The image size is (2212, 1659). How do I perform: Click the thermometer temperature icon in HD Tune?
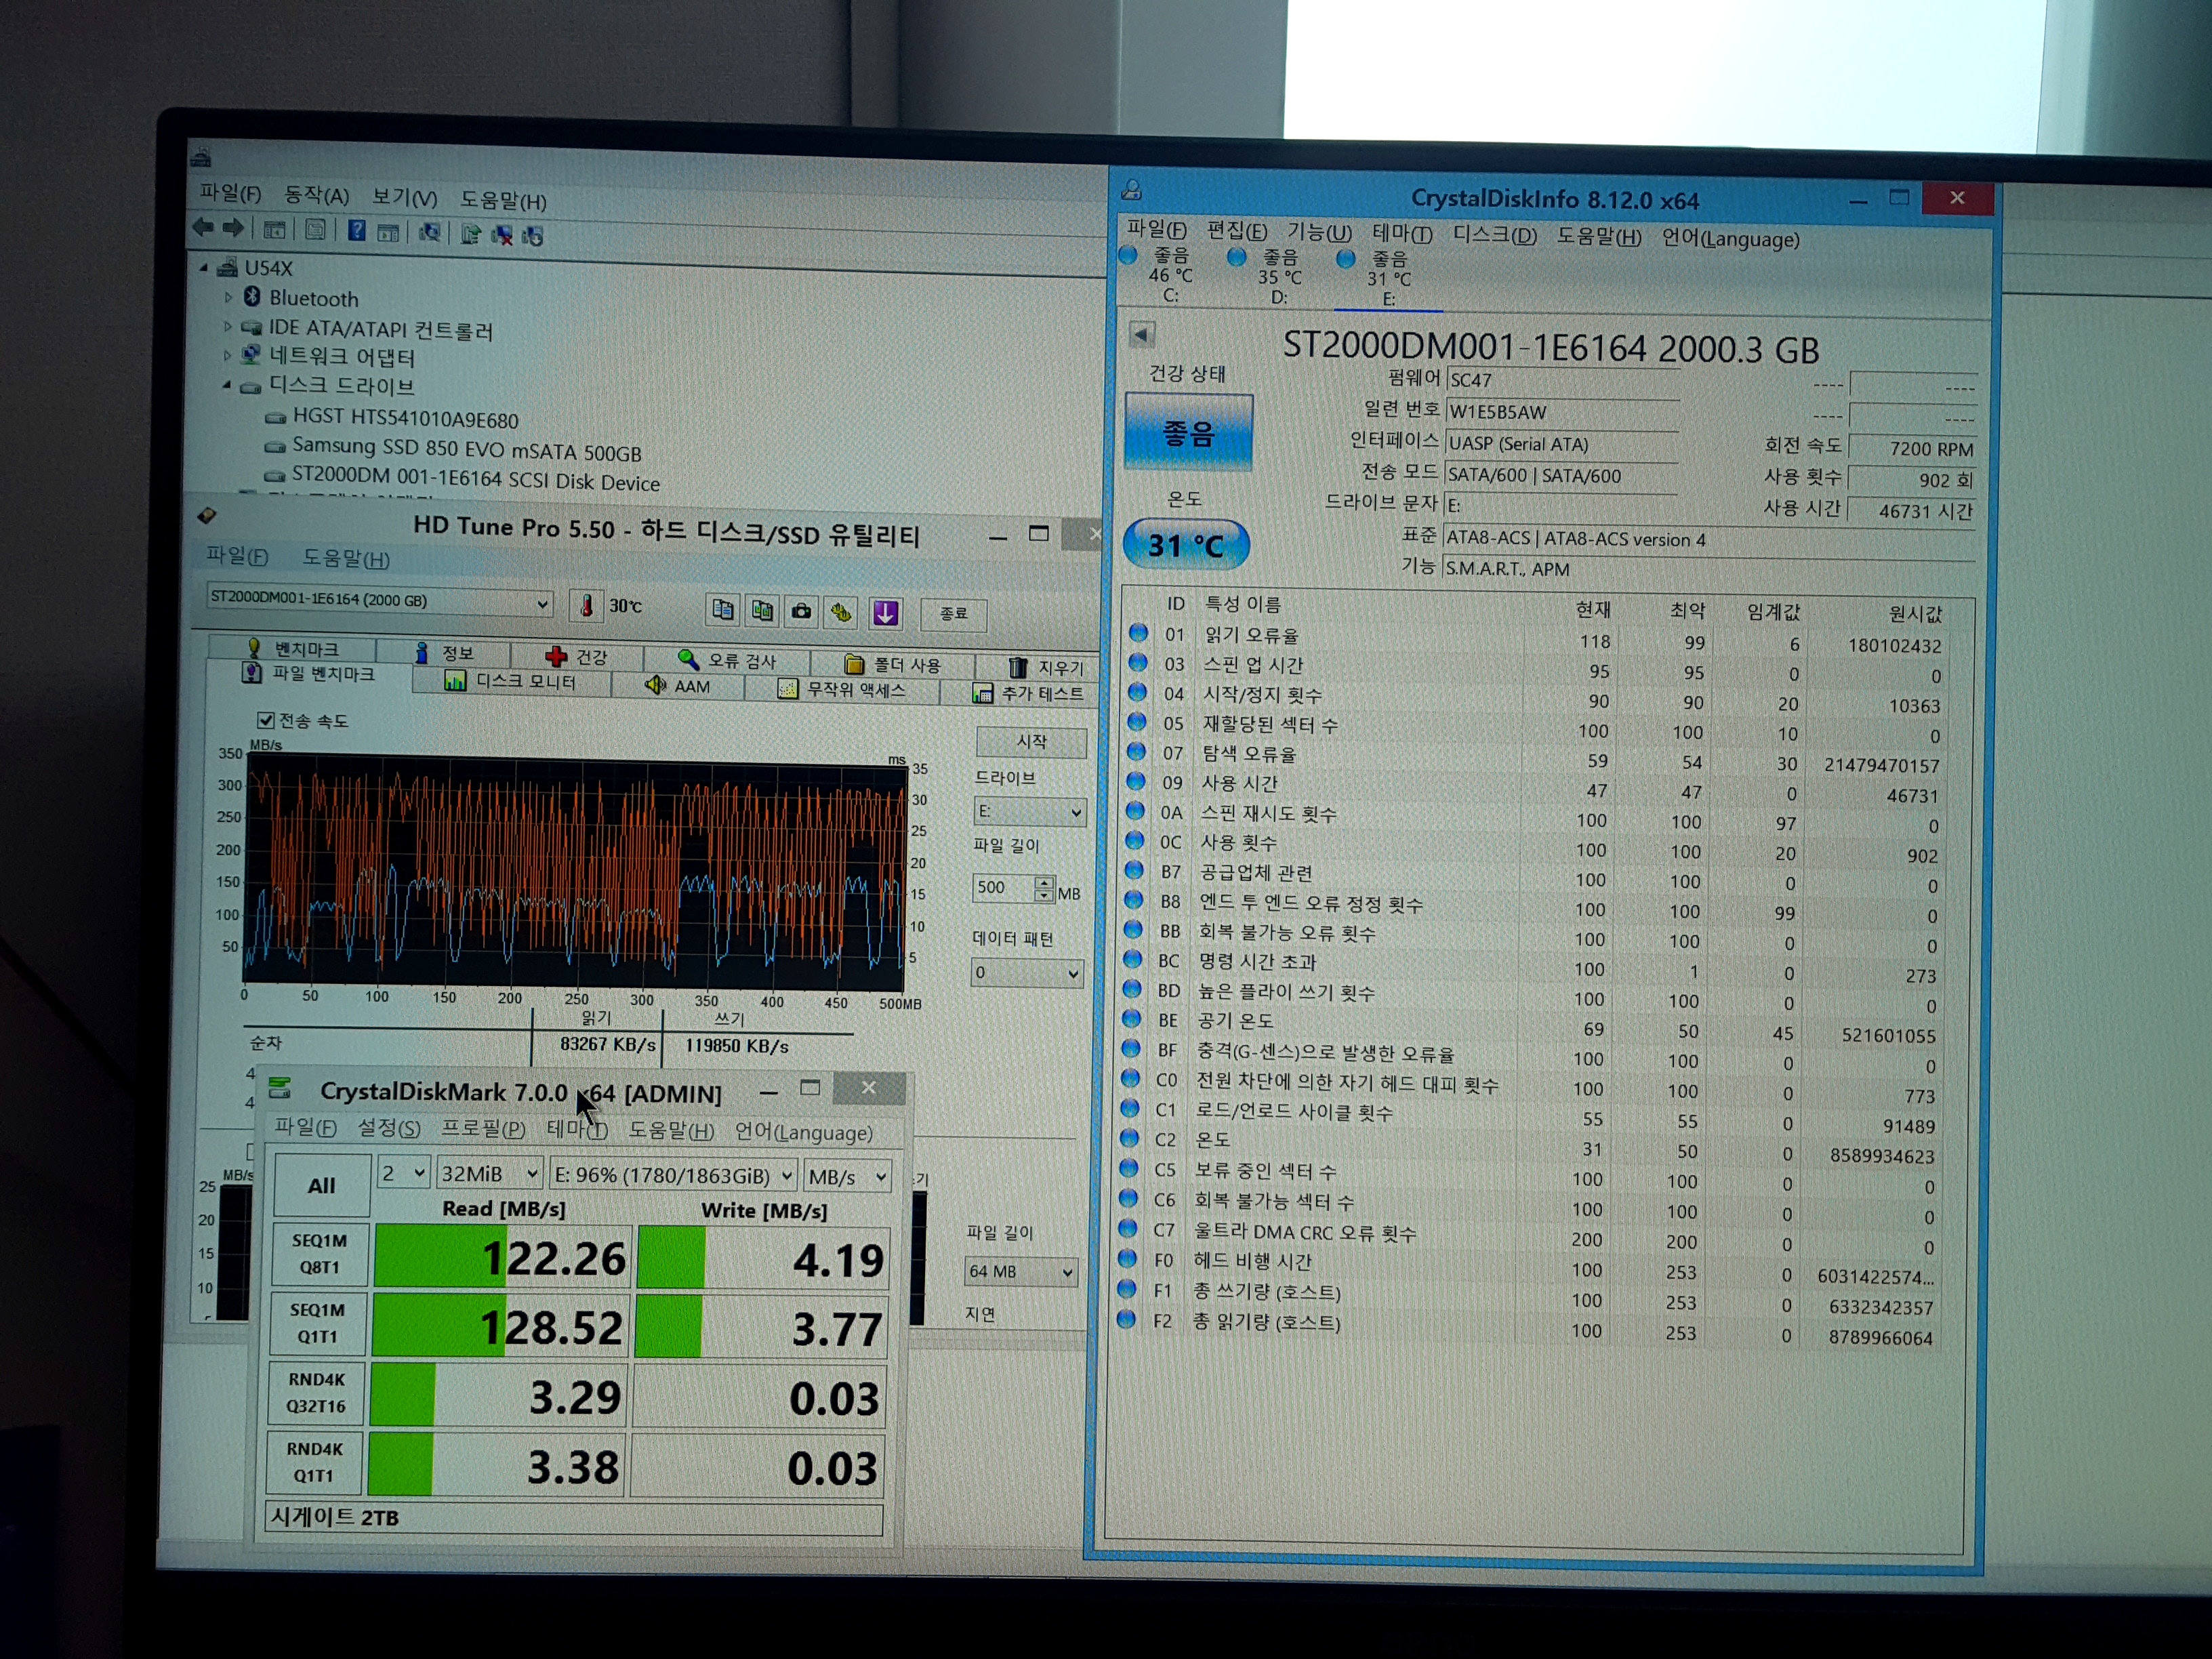587,605
